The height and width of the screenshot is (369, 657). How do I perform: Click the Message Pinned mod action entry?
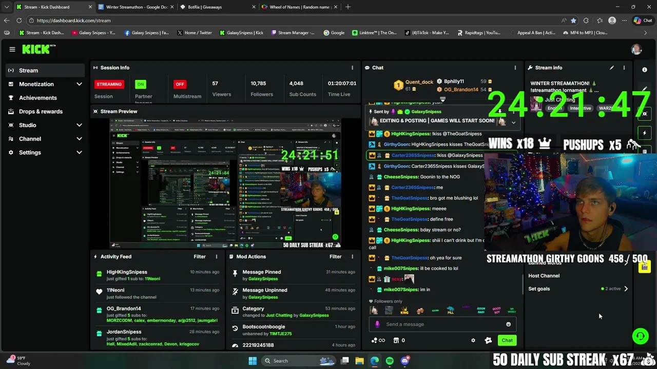[294, 275]
